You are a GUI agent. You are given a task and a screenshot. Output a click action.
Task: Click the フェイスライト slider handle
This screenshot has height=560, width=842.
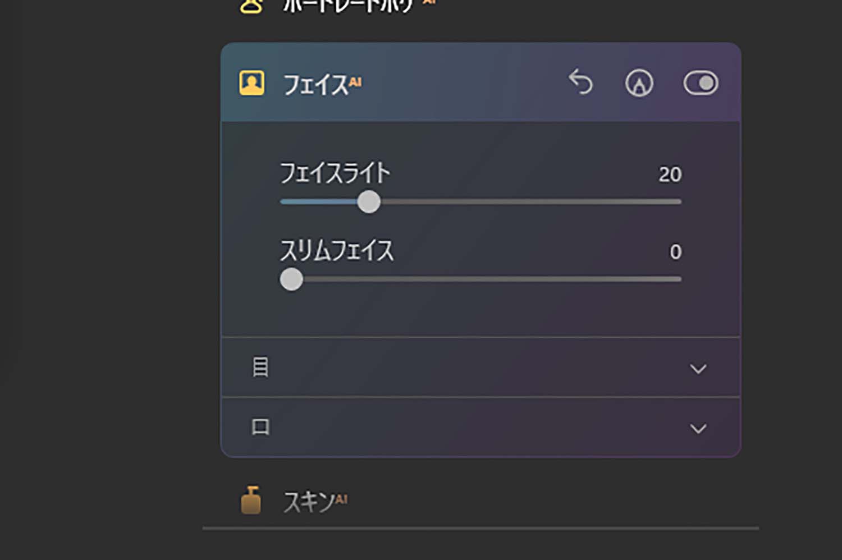pos(369,202)
